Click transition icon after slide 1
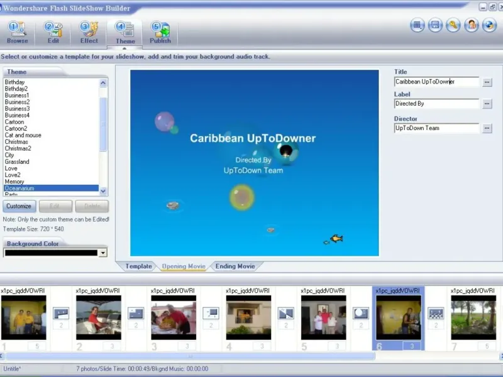503x377 pixels. click(x=61, y=313)
